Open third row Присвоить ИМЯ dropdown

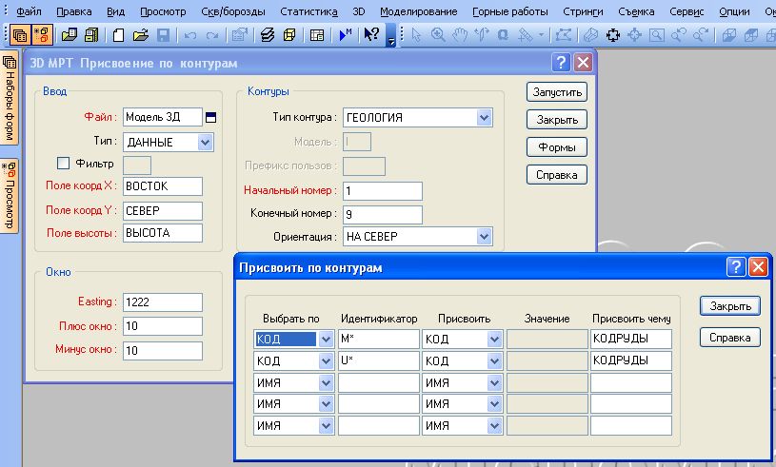[x=494, y=383]
